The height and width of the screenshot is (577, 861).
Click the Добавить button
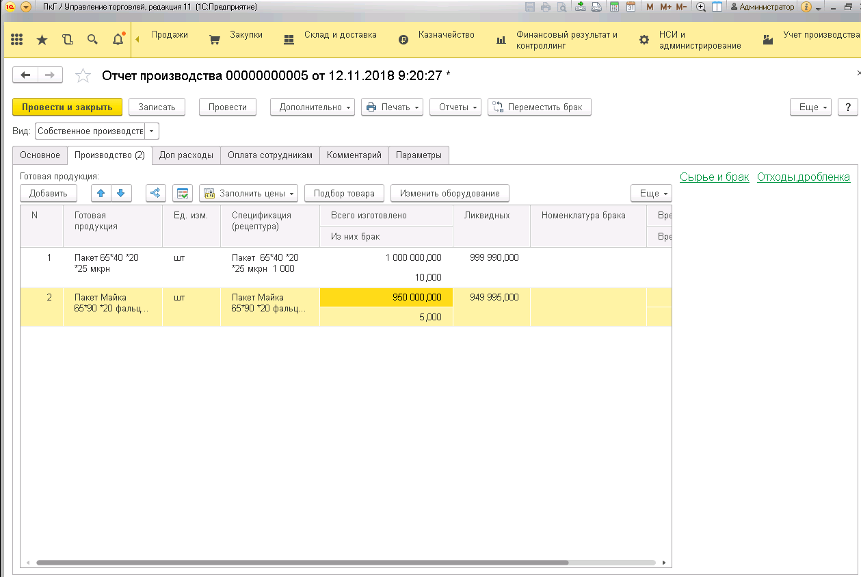pos(48,193)
